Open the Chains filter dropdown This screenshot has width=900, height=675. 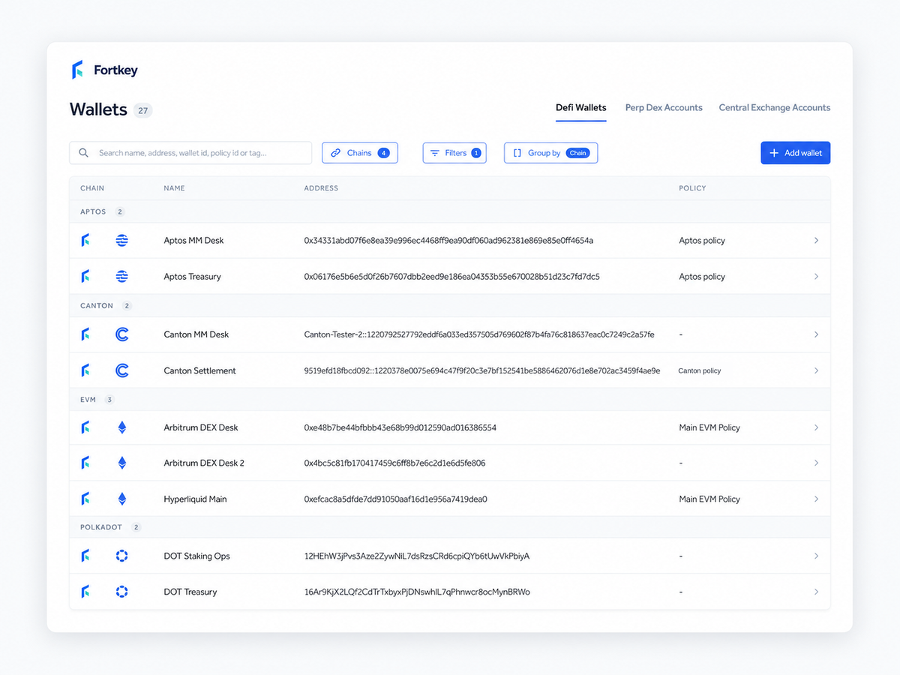pos(360,153)
